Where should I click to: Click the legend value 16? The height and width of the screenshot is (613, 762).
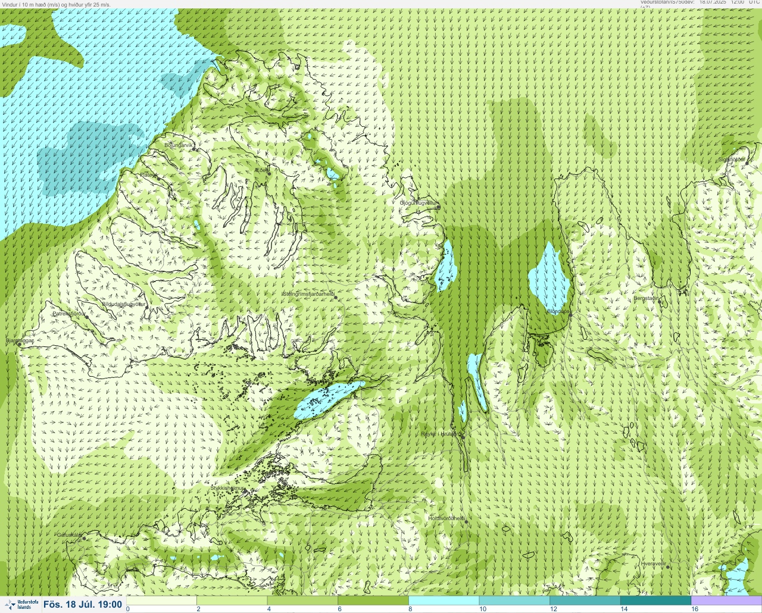[x=695, y=609]
